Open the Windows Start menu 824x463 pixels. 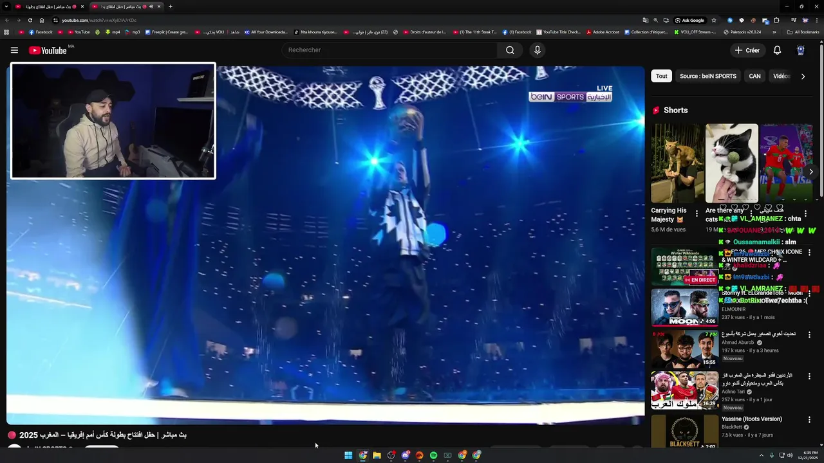(x=348, y=455)
